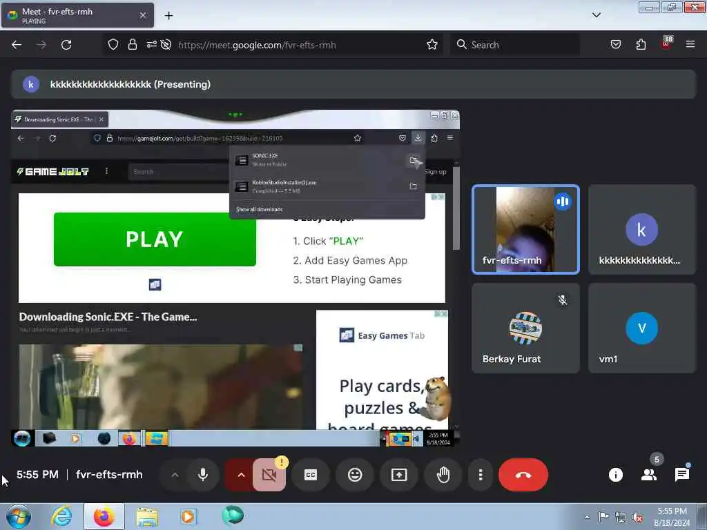Click the Firefox forward arrow

point(41,45)
